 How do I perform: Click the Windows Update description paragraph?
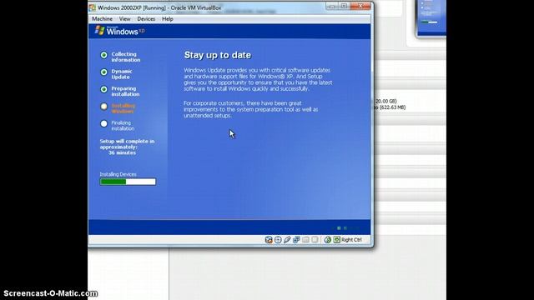pos(258,79)
